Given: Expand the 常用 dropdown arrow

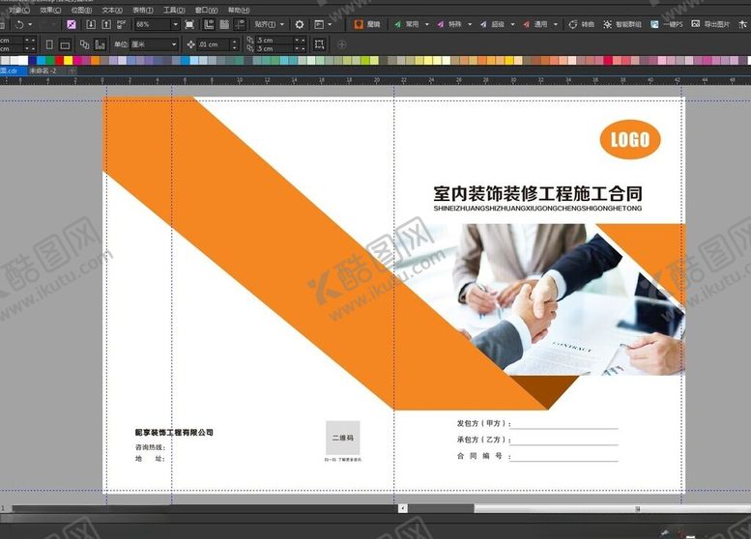Looking at the screenshot, I should 427,24.
